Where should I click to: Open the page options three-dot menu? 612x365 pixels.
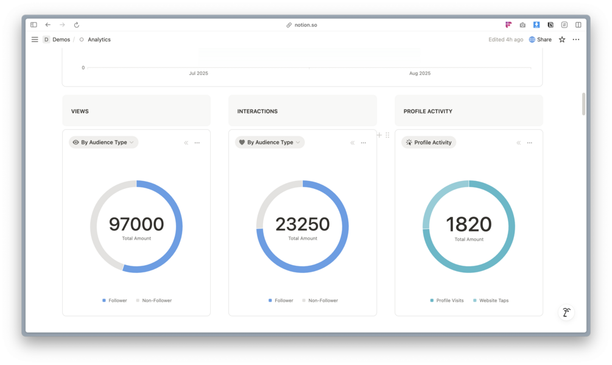click(x=576, y=40)
